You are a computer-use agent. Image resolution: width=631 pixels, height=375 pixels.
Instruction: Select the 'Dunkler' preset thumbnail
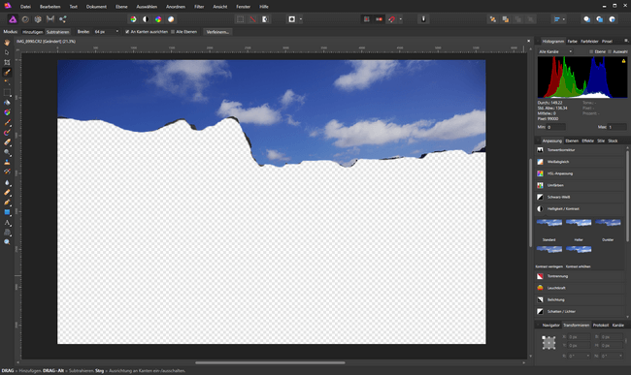608,223
